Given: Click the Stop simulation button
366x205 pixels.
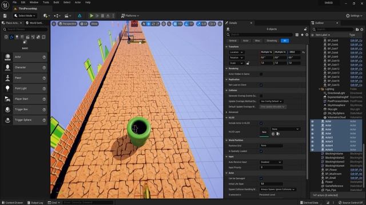Looking at the screenshot, I should coord(102,15).
